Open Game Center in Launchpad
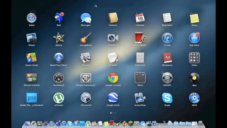 click(32, 58)
